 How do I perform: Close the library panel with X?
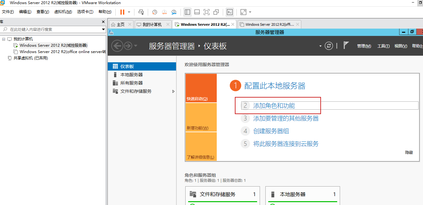(x=103, y=22)
